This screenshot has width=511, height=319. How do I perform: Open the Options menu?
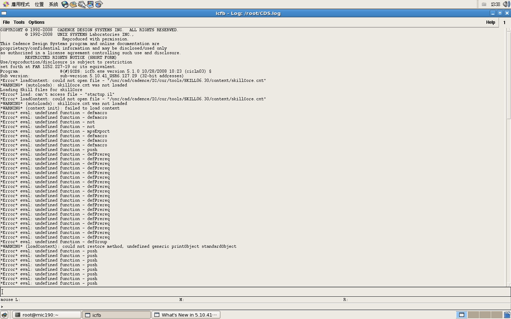pos(37,22)
